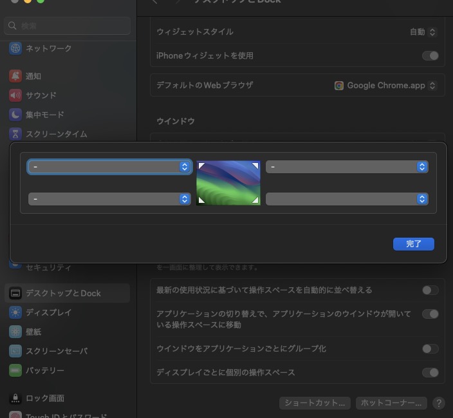Open 集中モード moon icon
This screenshot has height=418, width=453.
coord(15,115)
